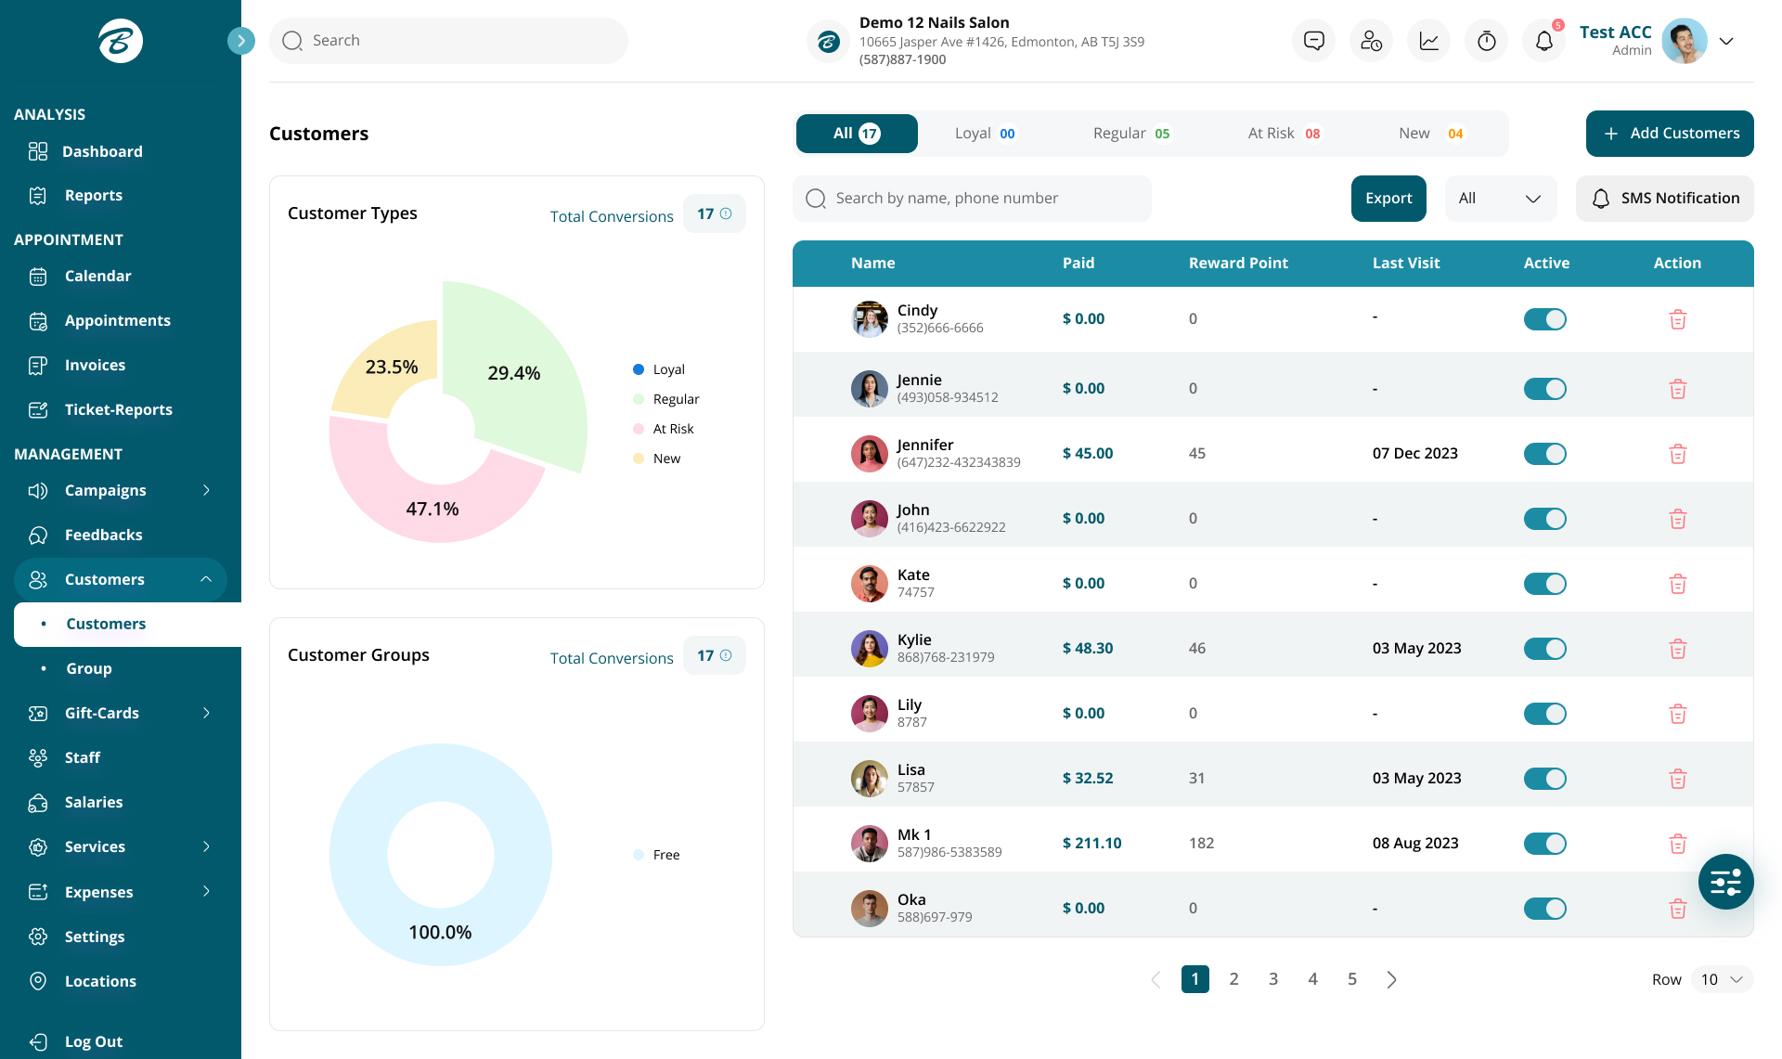1782x1059 pixels.
Task: Switch to the At Risk customers tab
Action: coord(1283,133)
